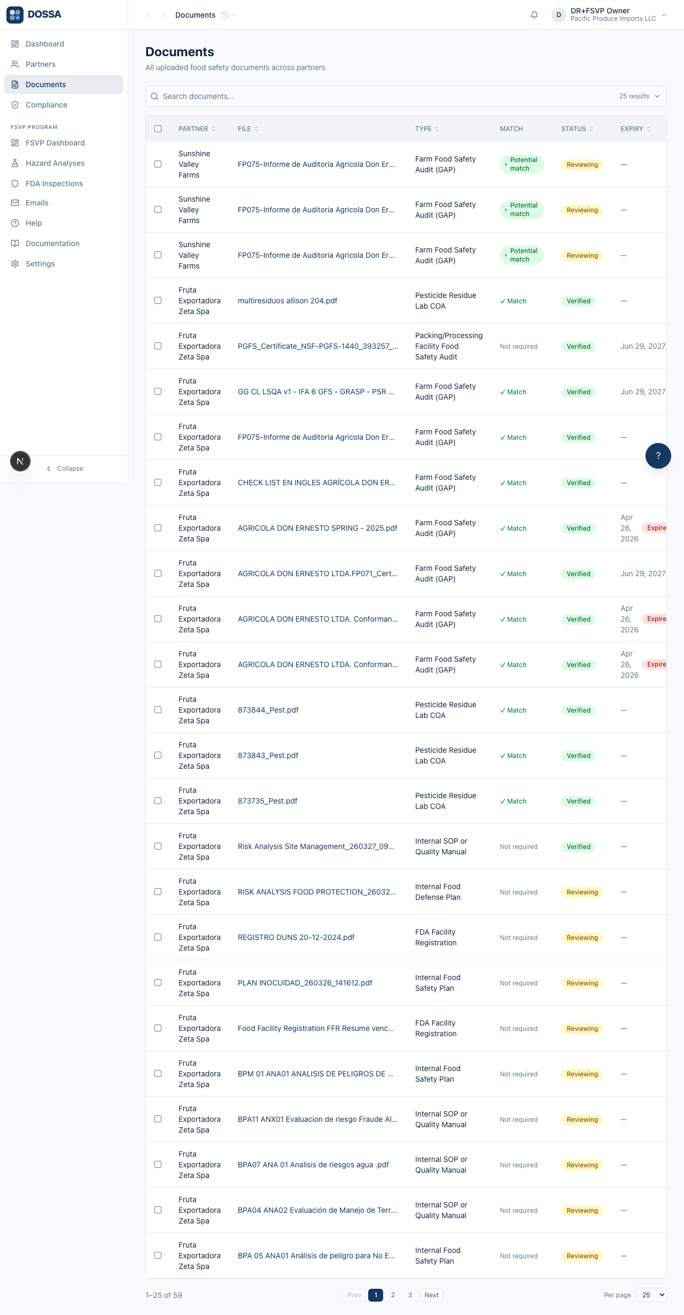Click the Reviewing badge for REGISTRO DUNS row

582,937
